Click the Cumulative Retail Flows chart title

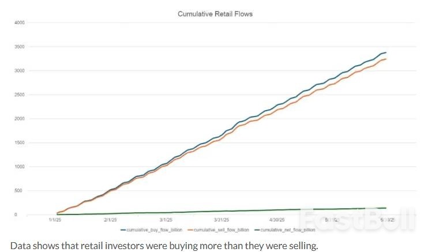click(x=215, y=14)
